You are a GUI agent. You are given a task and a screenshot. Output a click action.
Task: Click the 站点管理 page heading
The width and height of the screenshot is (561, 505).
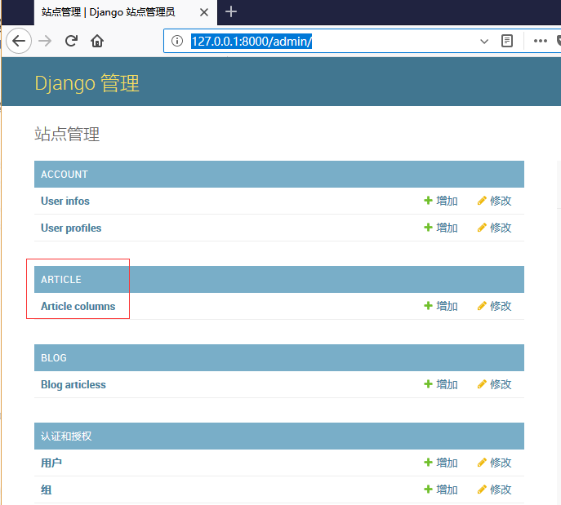coord(67,134)
